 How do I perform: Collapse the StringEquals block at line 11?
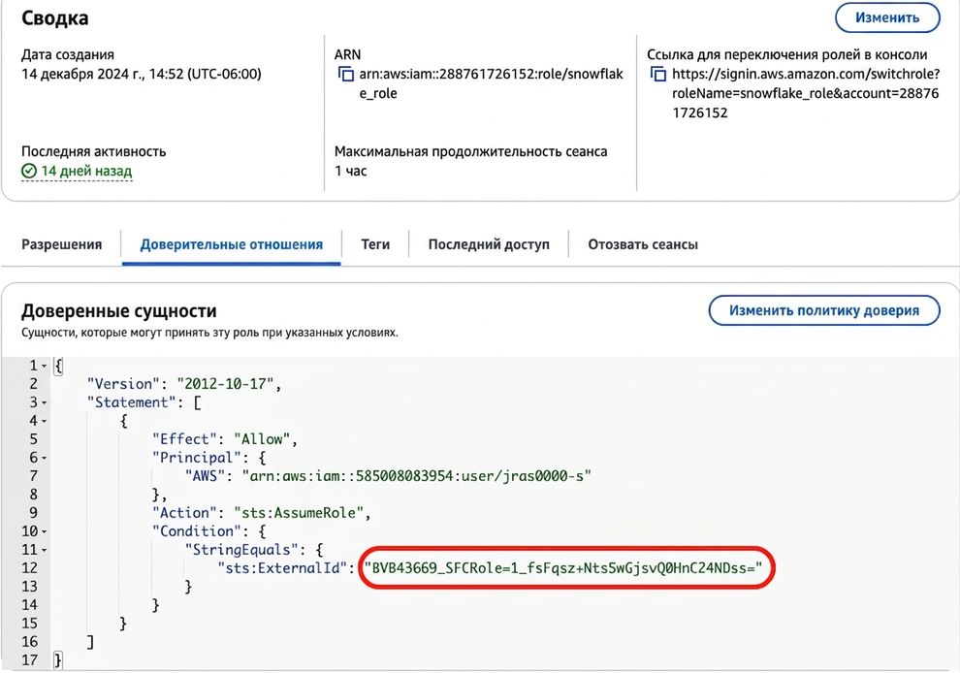click(x=44, y=550)
